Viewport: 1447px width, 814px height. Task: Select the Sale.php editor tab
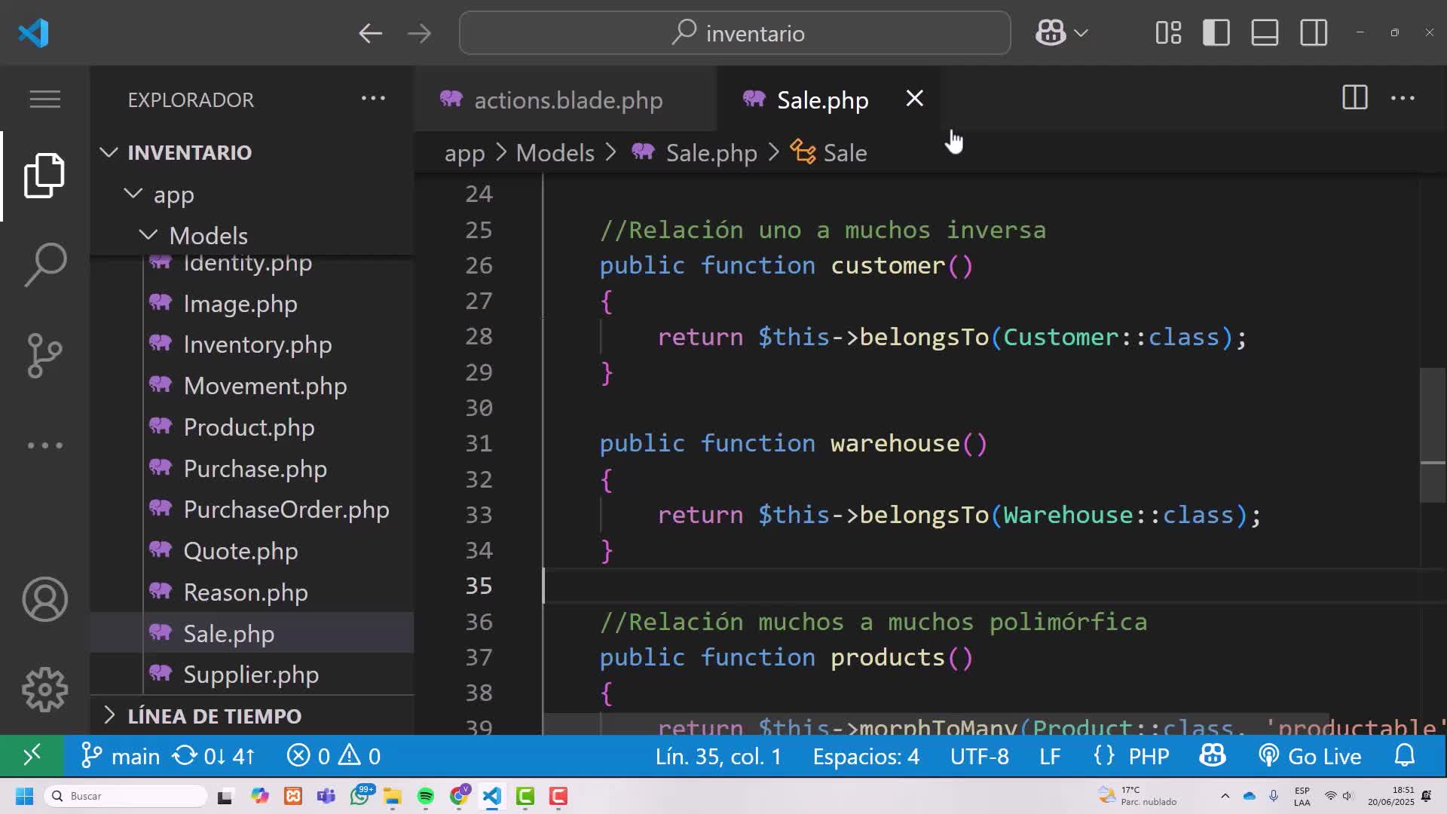(822, 99)
